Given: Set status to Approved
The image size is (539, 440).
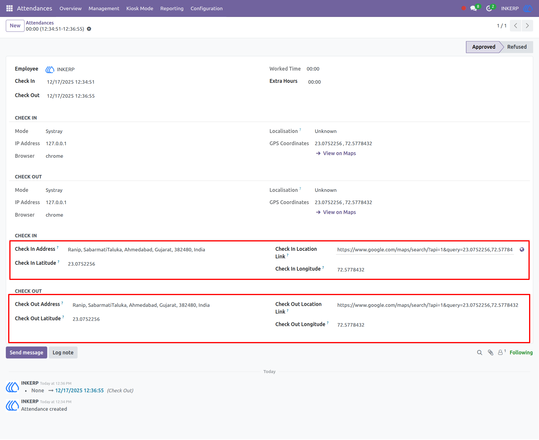Looking at the screenshot, I should (483, 47).
